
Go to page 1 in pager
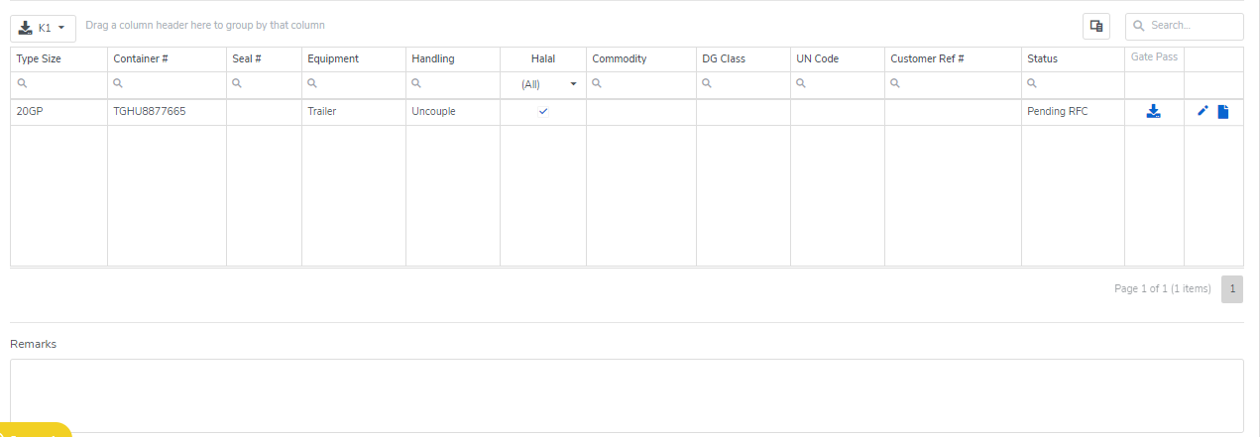click(x=1232, y=289)
